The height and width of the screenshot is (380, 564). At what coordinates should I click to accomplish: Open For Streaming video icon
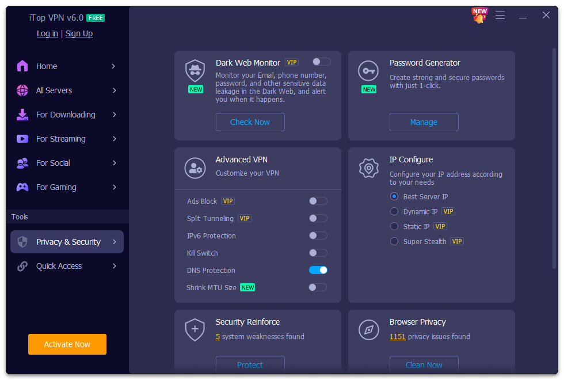coord(23,139)
